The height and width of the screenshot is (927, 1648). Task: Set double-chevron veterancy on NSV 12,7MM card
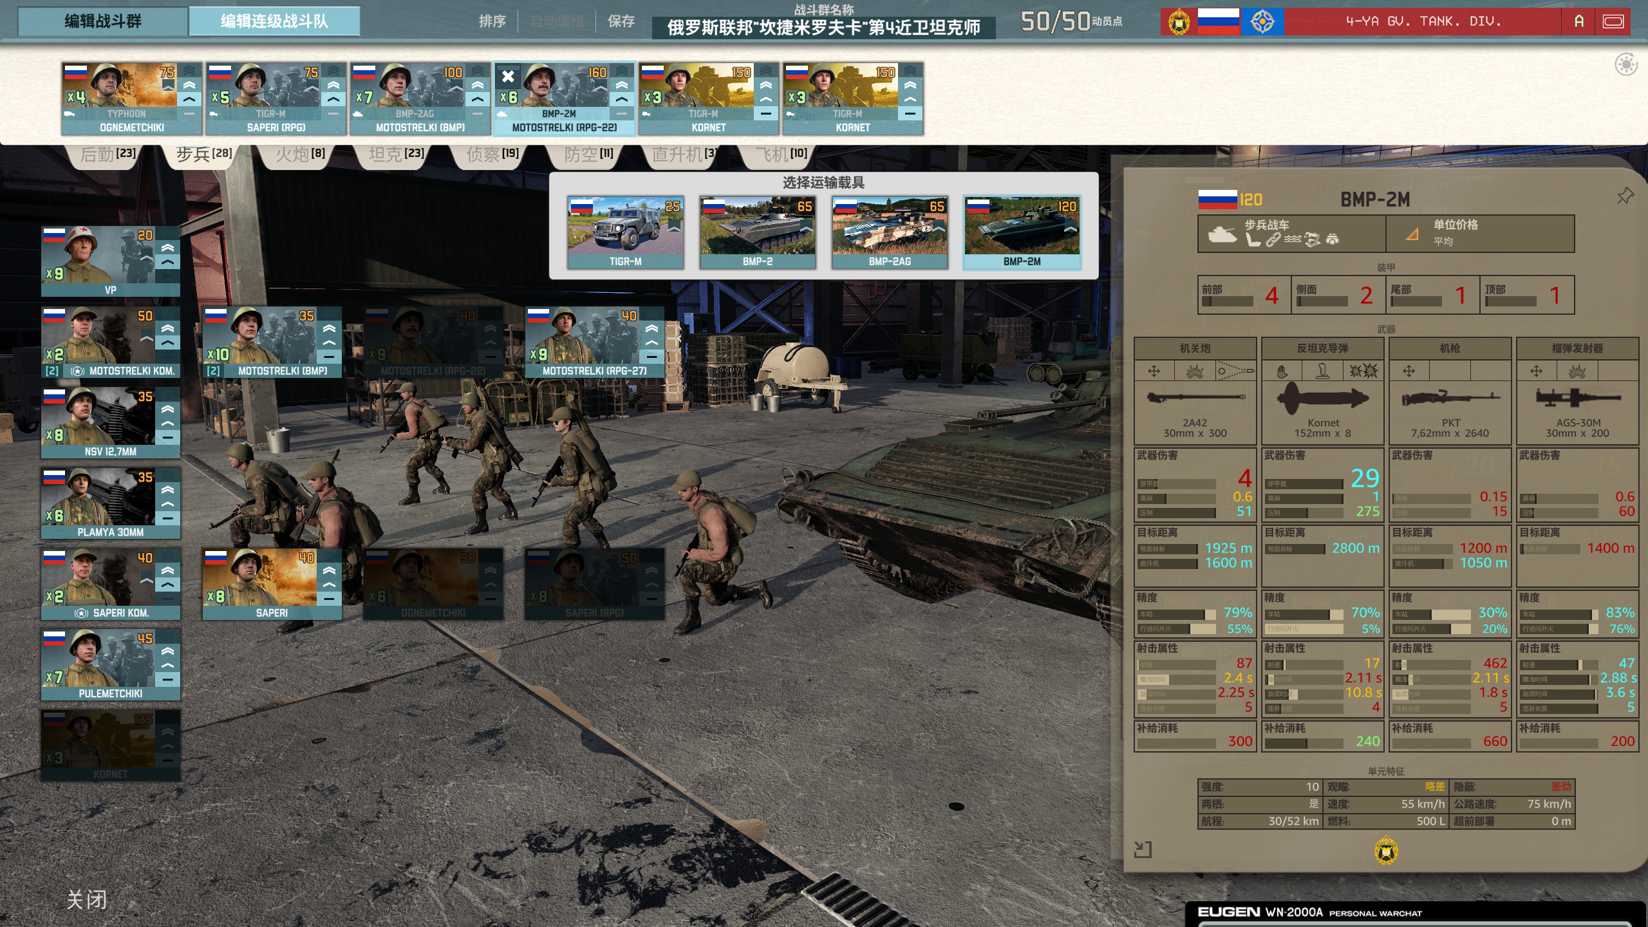(167, 409)
